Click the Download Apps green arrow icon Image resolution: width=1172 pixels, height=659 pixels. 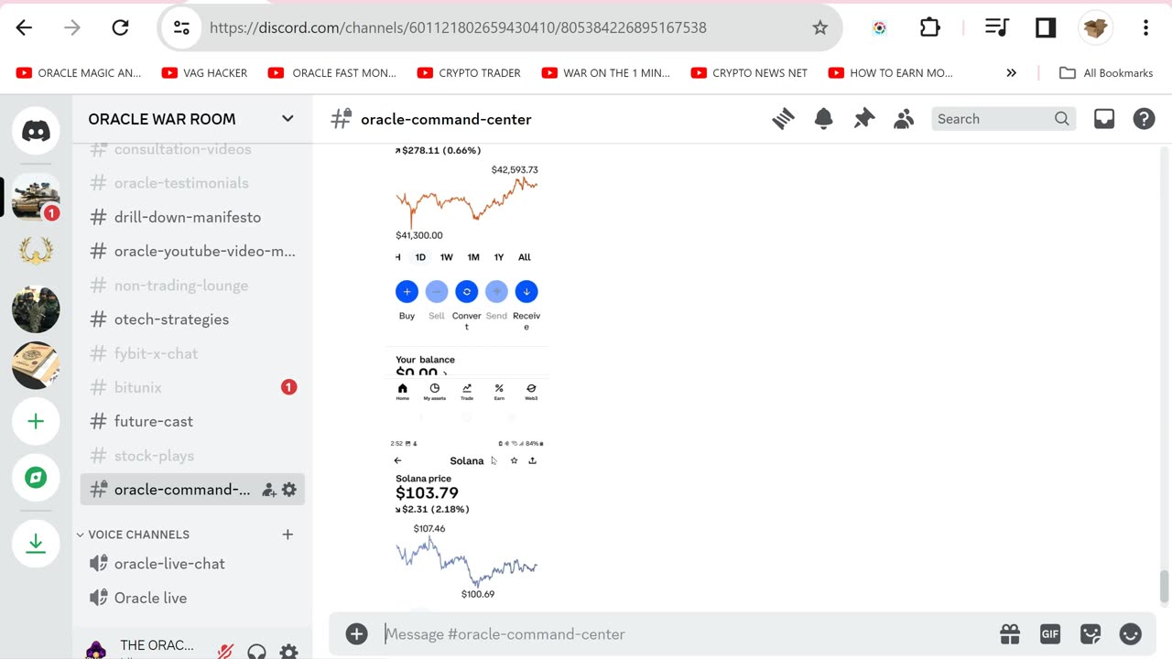tap(36, 543)
